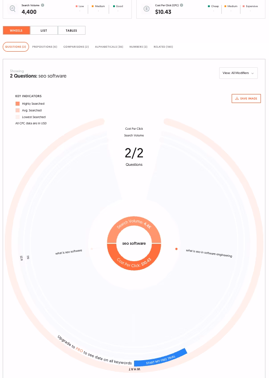Open the Comparisons (2) tab
This screenshot has width=269, height=378.
76,47
